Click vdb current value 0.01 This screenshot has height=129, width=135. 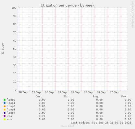(42, 119)
